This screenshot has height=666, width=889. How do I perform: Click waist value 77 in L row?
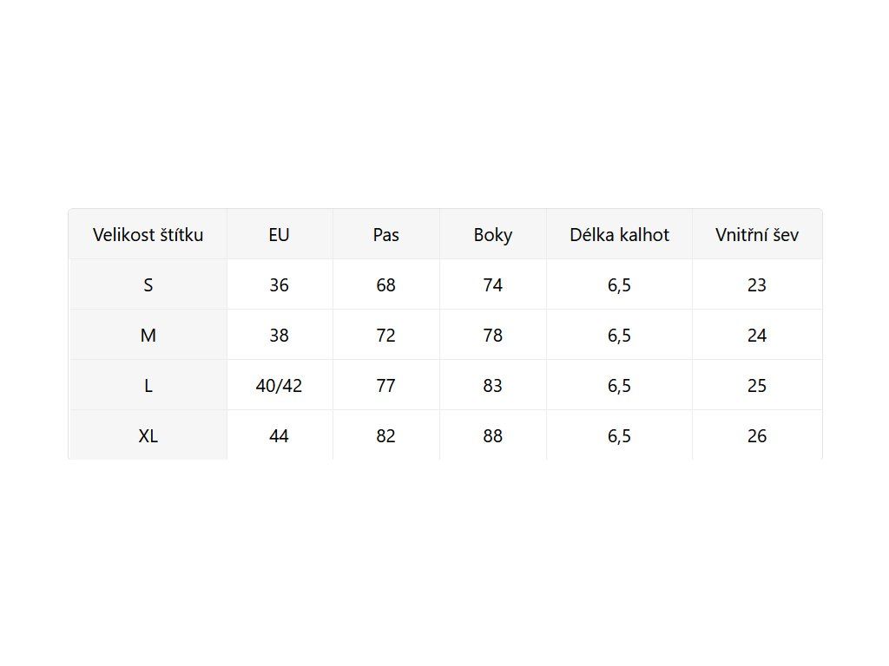coord(385,386)
